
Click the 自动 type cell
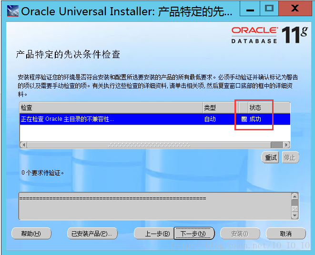210,119
